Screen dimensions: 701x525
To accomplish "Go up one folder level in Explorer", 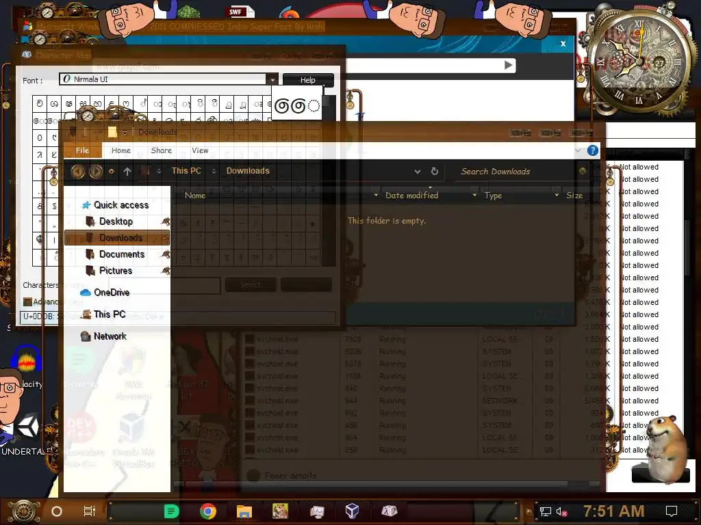I will point(127,172).
